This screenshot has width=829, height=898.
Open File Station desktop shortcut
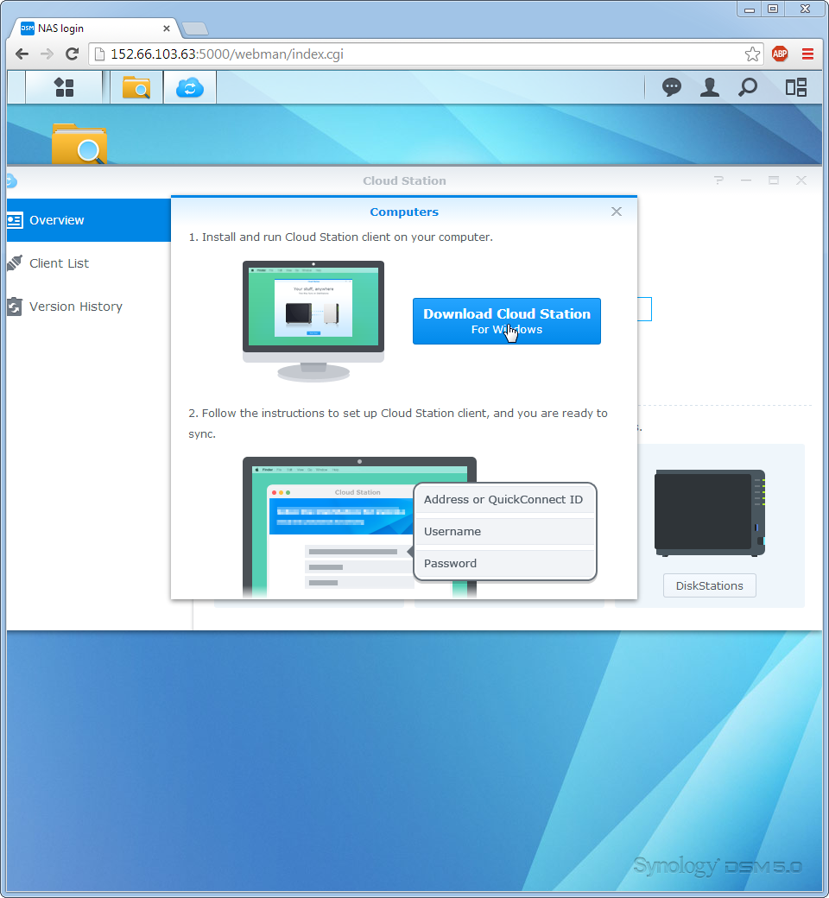click(x=79, y=143)
